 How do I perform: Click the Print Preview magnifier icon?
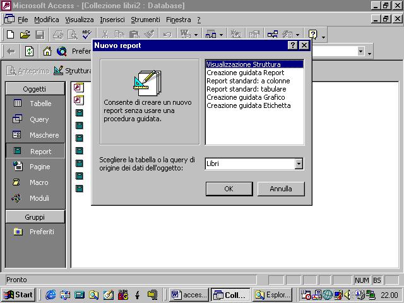(x=73, y=35)
